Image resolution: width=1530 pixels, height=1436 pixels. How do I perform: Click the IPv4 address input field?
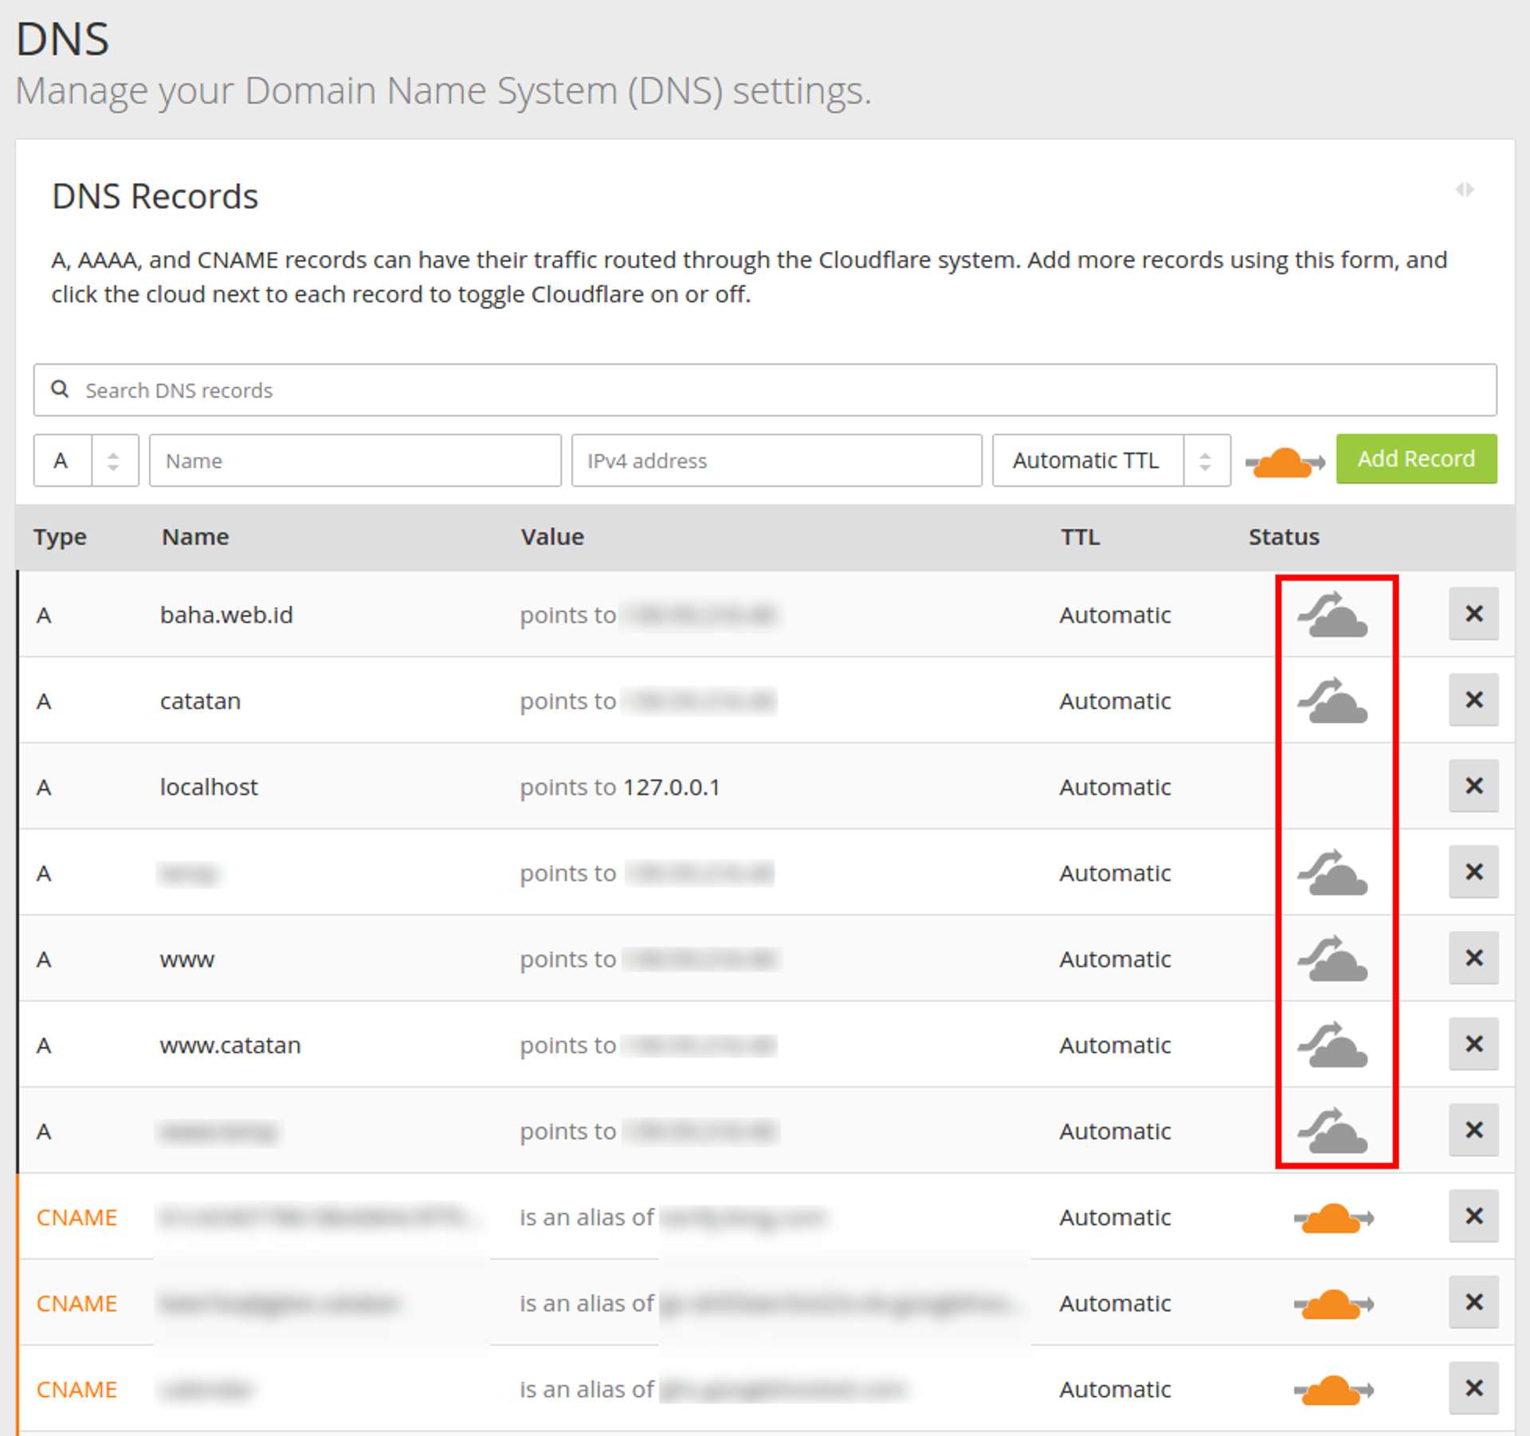(775, 461)
